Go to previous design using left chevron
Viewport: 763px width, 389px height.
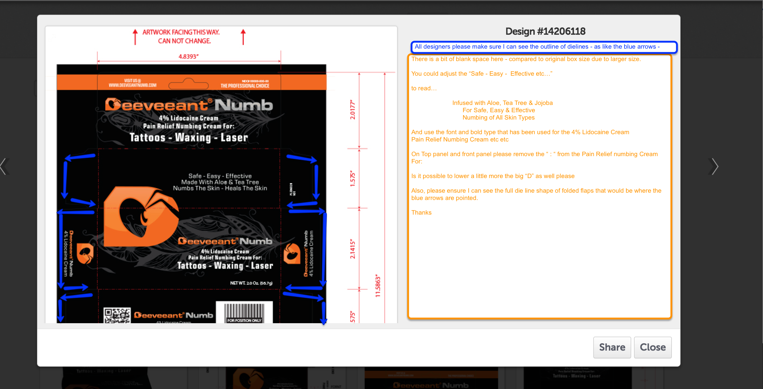(x=4, y=167)
